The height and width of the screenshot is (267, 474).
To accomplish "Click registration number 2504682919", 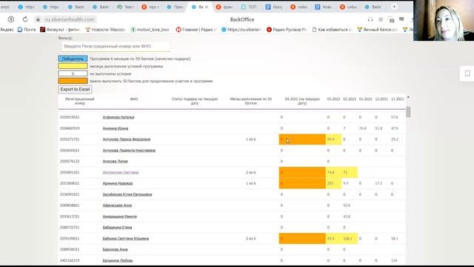I will pos(70,128).
